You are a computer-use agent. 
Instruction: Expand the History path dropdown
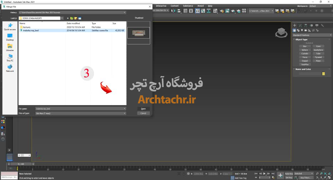click(x=125, y=12)
